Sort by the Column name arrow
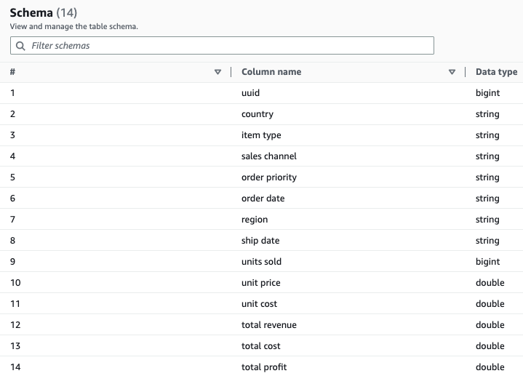This screenshot has height=376, width=523. 452,72
